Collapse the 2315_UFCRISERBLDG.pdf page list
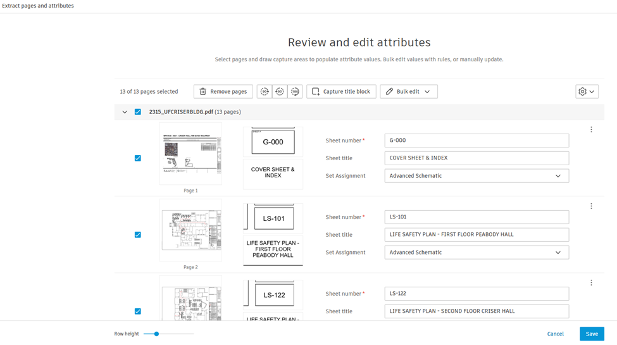 125,112
